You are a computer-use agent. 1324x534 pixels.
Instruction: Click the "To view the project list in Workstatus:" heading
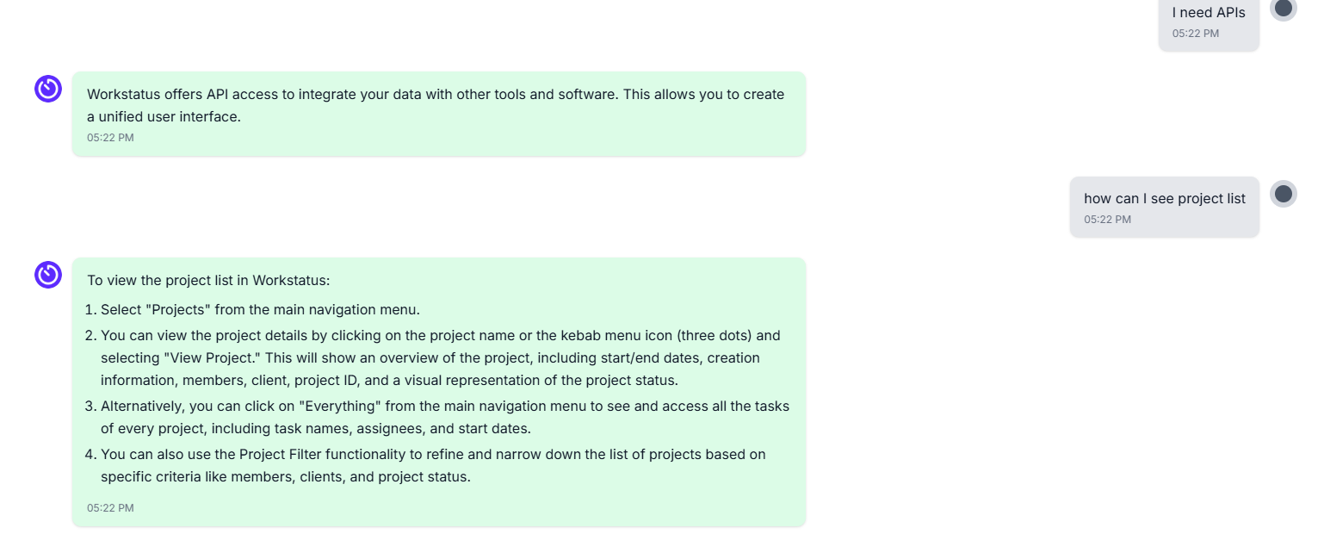point(208,281)
